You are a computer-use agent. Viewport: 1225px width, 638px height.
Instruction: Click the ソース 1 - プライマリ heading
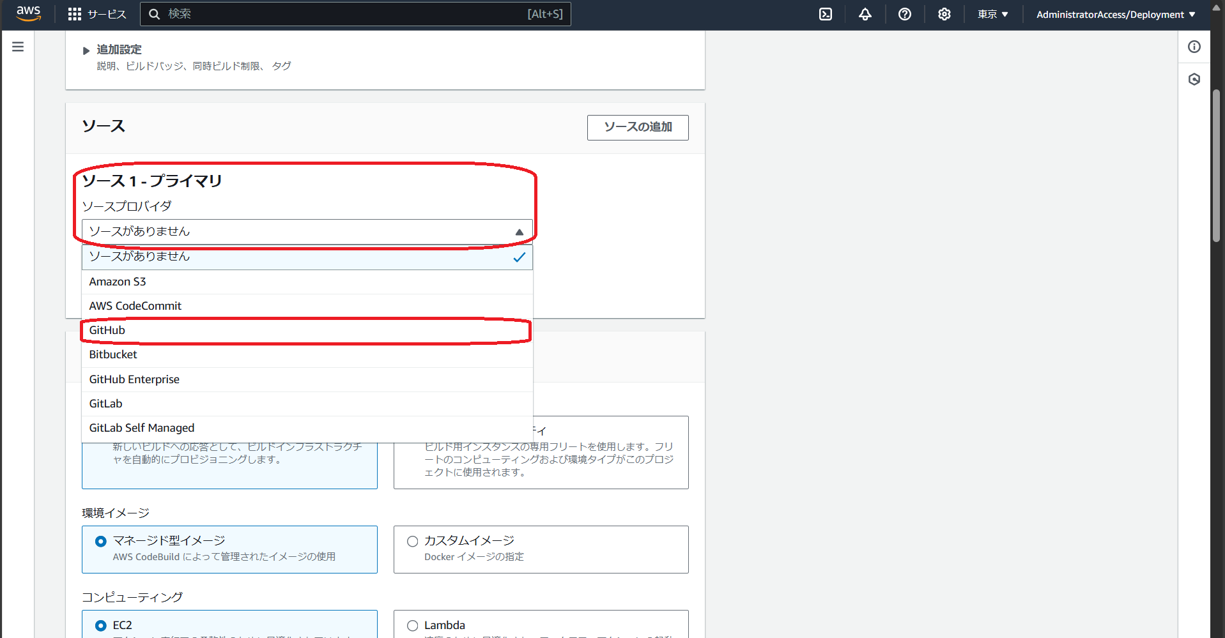[152, 181]
